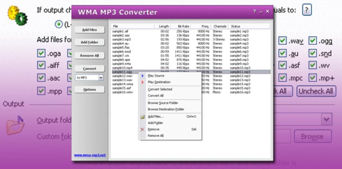Open the www.wma-mp3.net link

pos(90,155)
